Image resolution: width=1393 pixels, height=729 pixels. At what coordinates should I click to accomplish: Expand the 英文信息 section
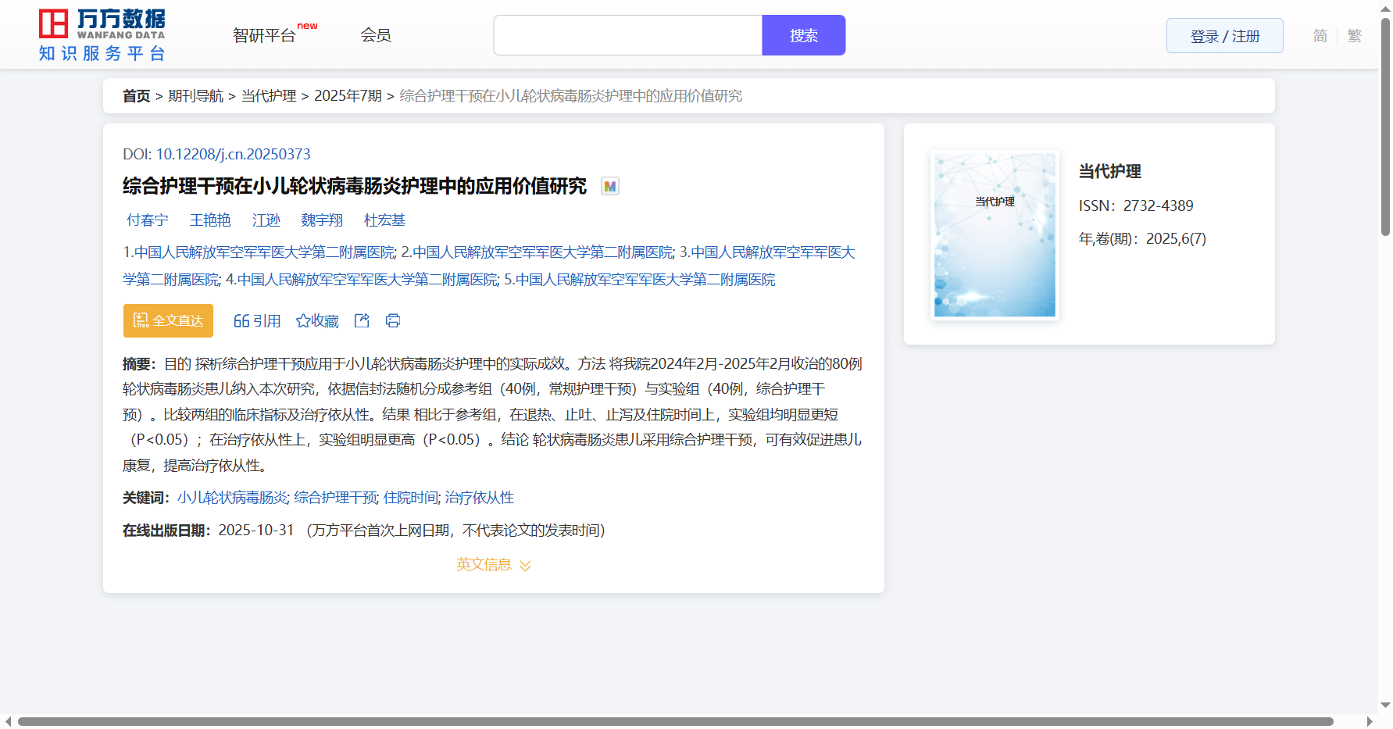(493, 564)
